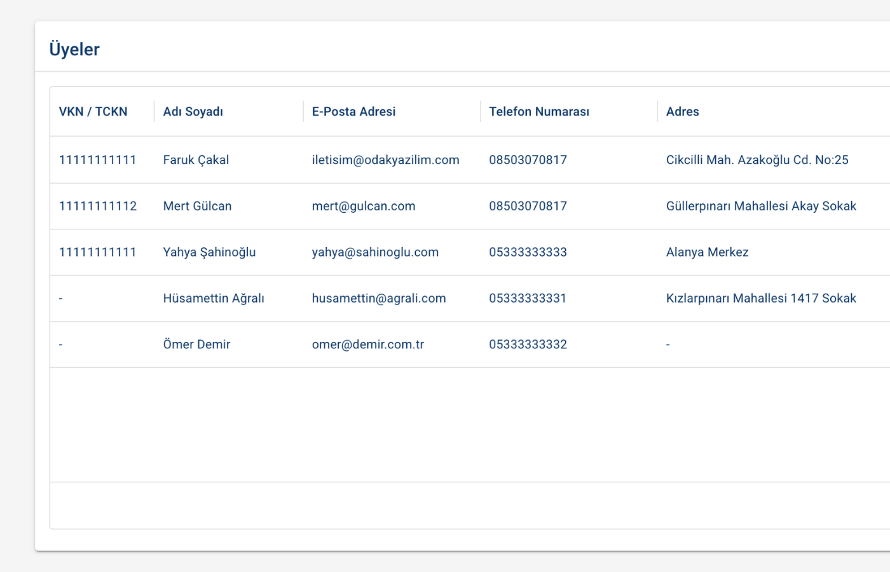Click the mert@gulcan.com email cell
890x572 pixels.
coord(363,206)
